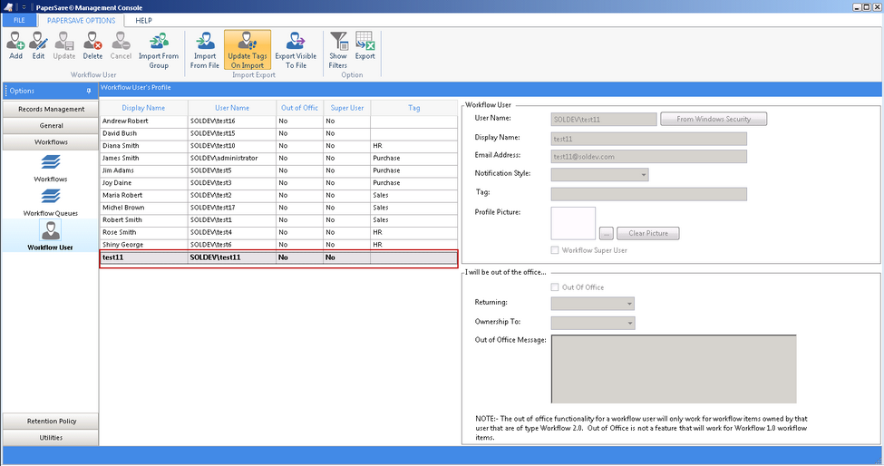Click the Export to Excel icon
The width and height of the screenshot is (884, 466).
click(364, 45)
